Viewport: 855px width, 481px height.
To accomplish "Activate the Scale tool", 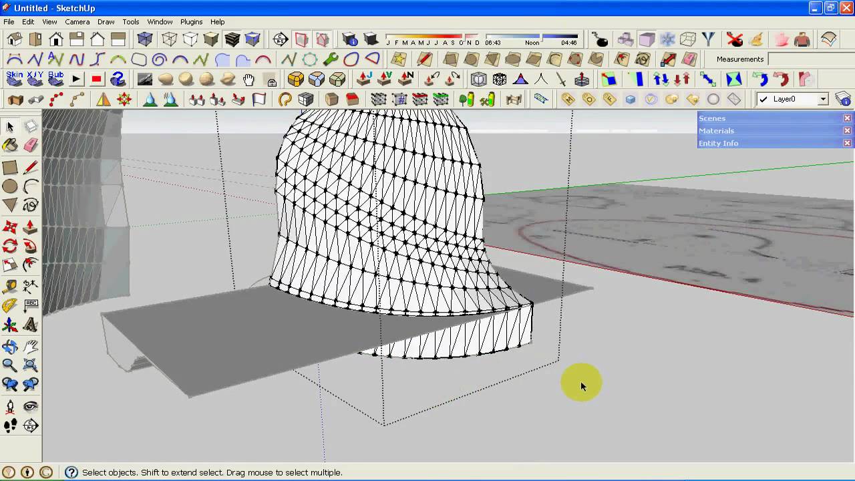I will click(x=10, y=265).
